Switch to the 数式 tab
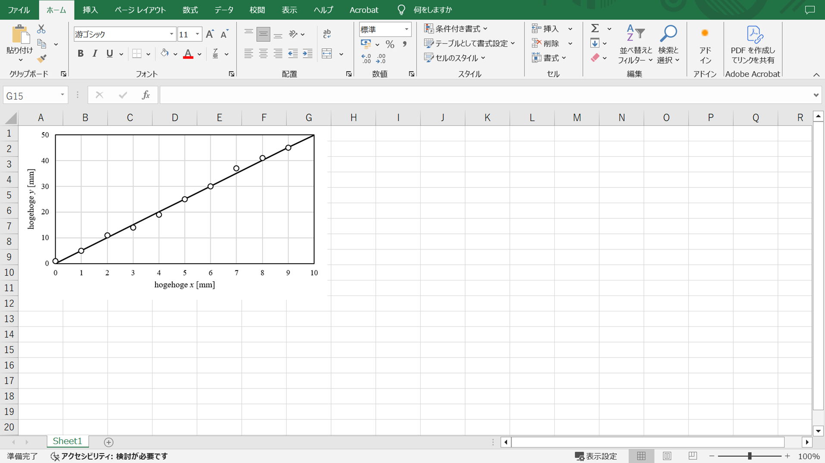The height and width of the screenshot is (463, 825). coord(190,9)
